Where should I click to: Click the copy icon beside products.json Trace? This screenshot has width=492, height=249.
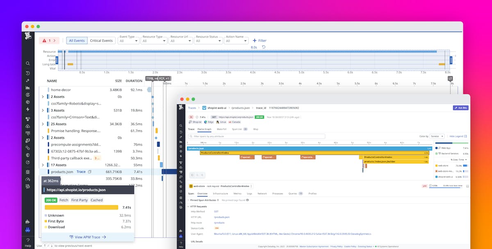(x=90, y=172)
